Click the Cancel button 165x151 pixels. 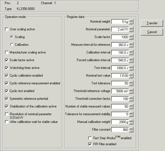pyautogui.click(x=152, y=32)
